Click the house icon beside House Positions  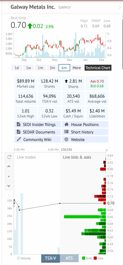(x=66, y=124)
